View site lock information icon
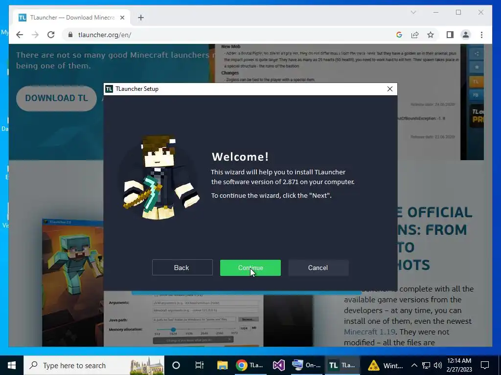 pos(70,35)
